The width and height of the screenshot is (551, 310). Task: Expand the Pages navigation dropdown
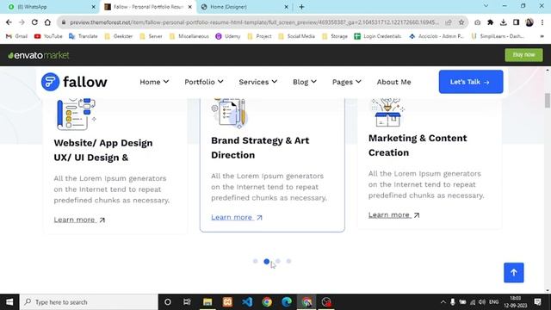[x=346, y=82]
